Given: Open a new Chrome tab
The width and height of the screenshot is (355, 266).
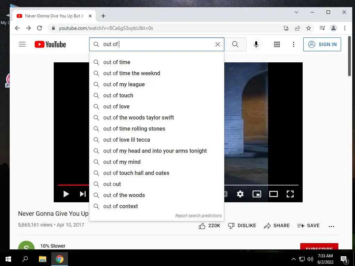Looking at the screenshot, I should coord(103,16).
